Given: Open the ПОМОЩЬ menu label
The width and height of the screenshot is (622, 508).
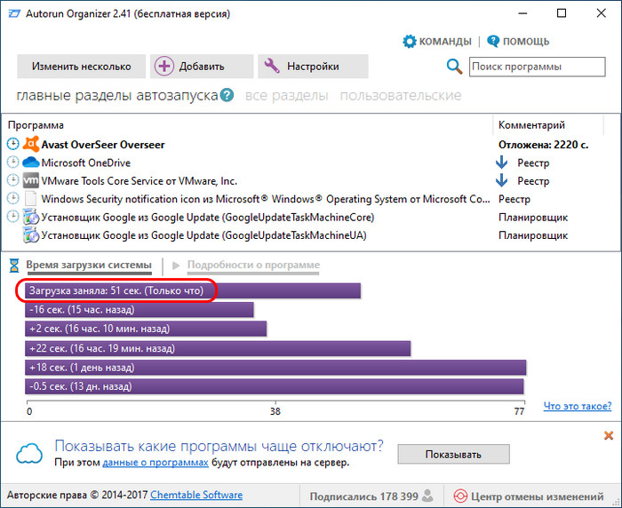Looking at the screenshot, I should [x=526, y=41].
